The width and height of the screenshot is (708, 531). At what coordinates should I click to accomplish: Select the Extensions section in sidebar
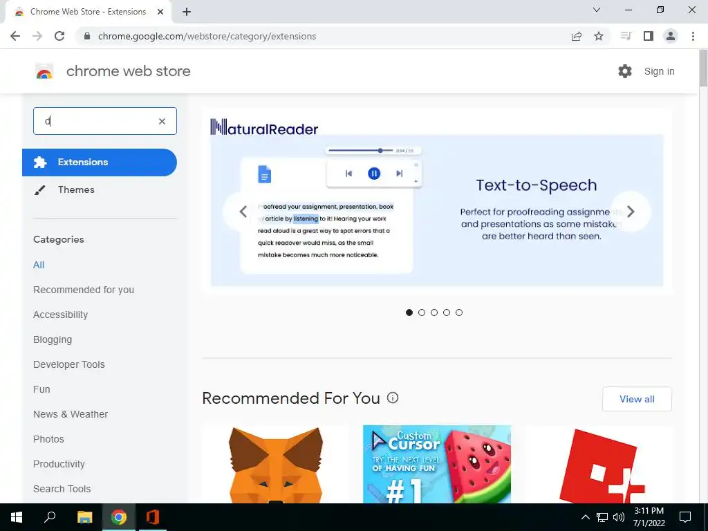point(100,162)
